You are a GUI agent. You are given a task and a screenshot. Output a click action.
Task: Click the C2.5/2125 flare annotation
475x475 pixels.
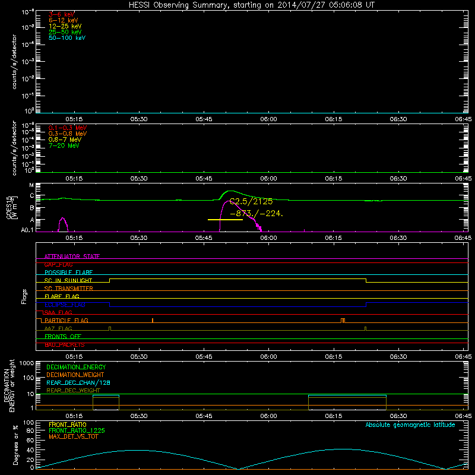tap(251, 201)
